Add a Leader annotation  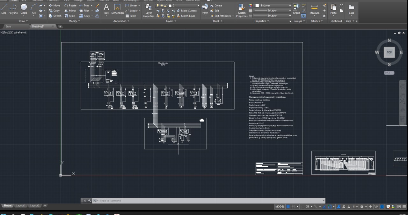[x=132, y=10]
